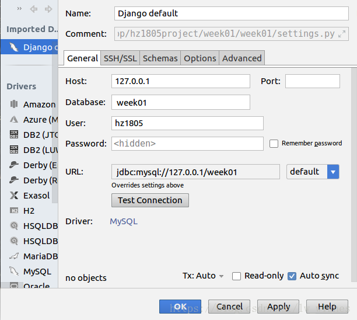
Task: Click into the Port input field
Action: point(312,82)
